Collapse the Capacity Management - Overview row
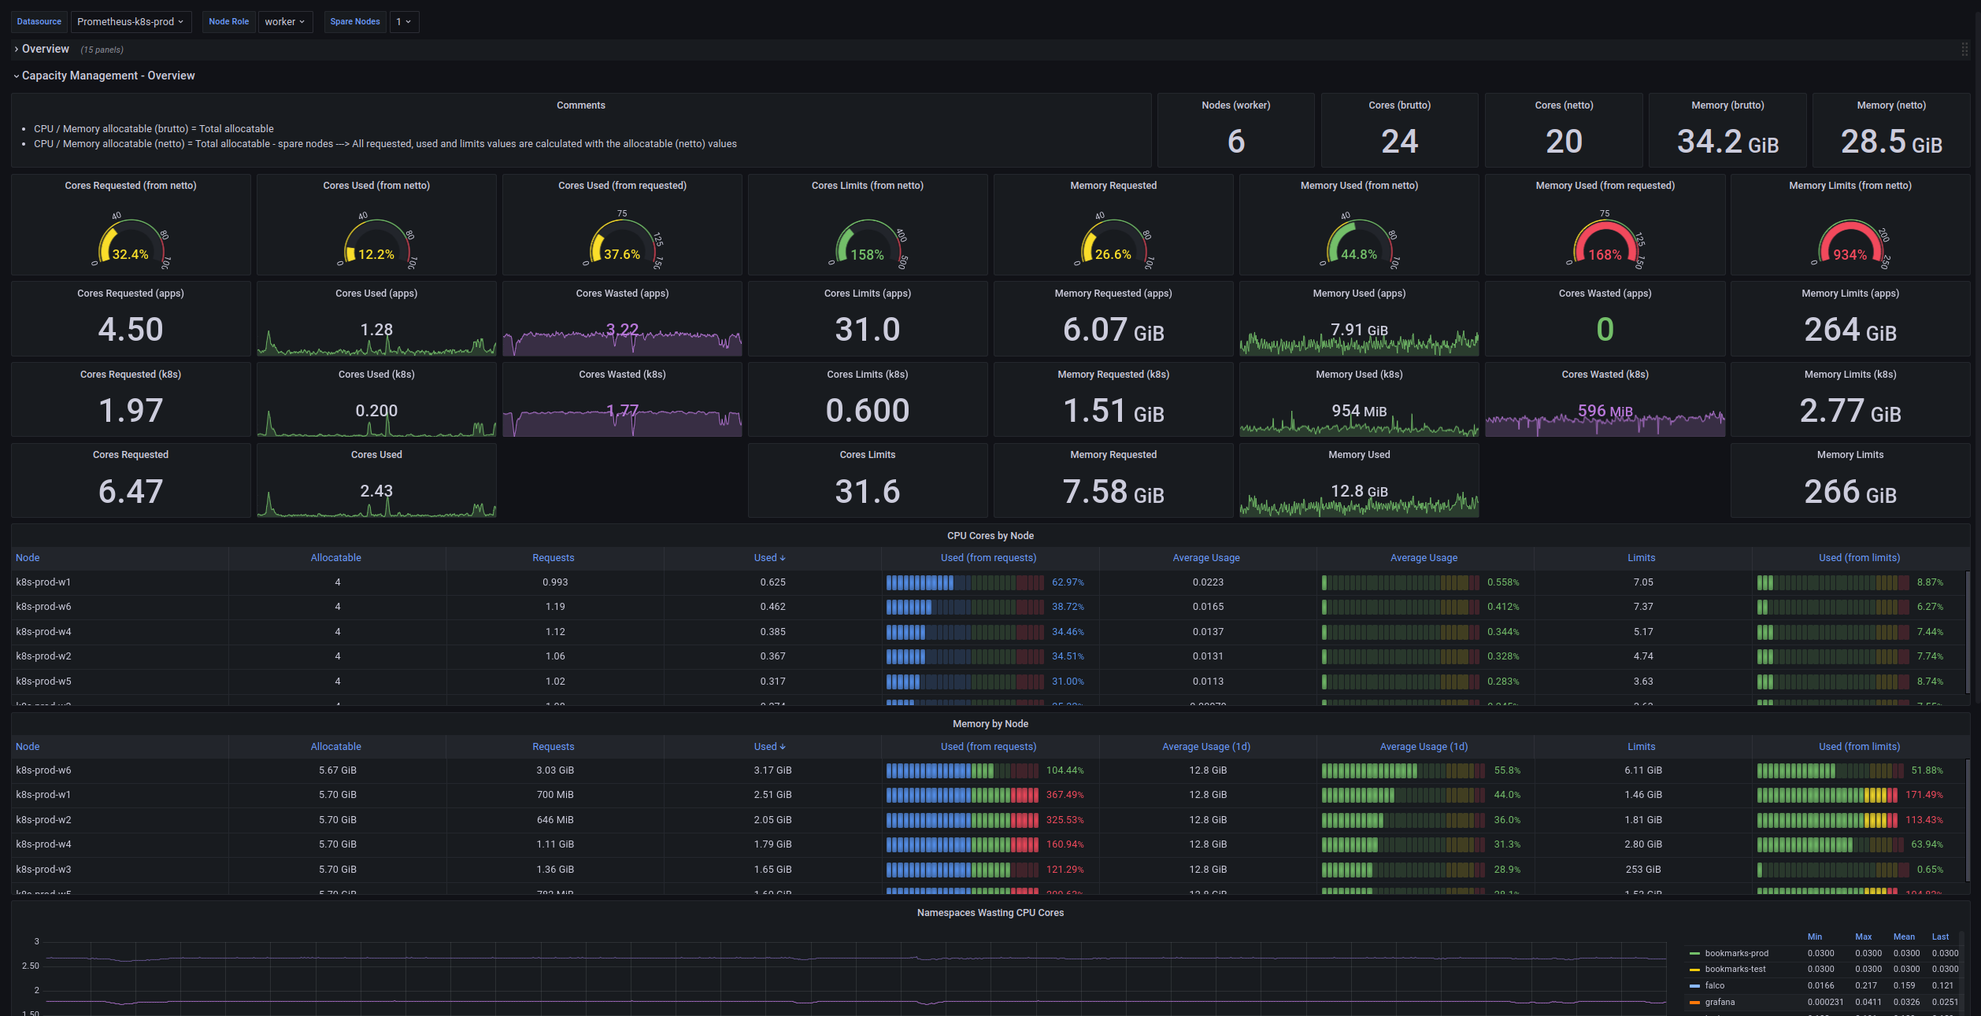This screenshot has height=1016, width=1981. pos(16,76)
